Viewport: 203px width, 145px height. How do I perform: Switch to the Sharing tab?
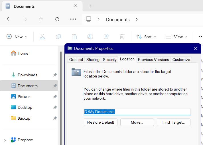[x=93, y=60]
